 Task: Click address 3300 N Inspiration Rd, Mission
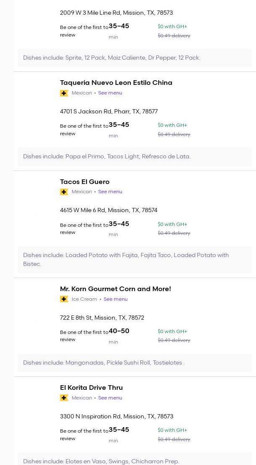117,417
